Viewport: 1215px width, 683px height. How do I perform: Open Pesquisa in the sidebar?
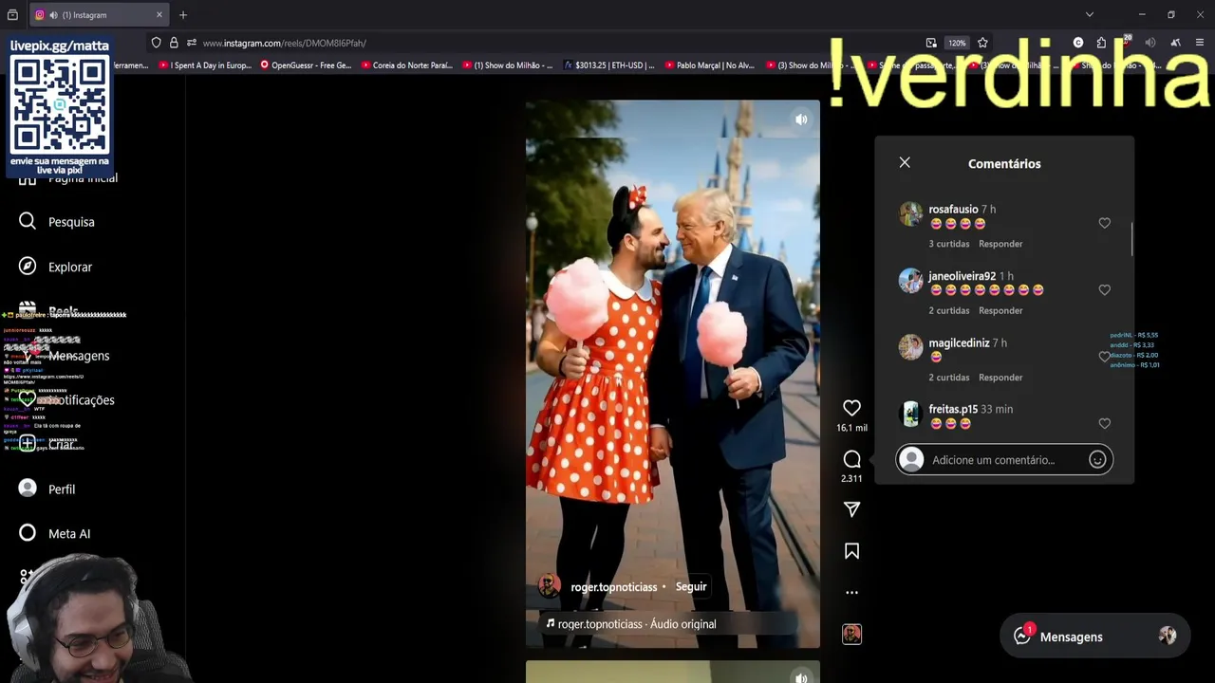click(71, 222)
